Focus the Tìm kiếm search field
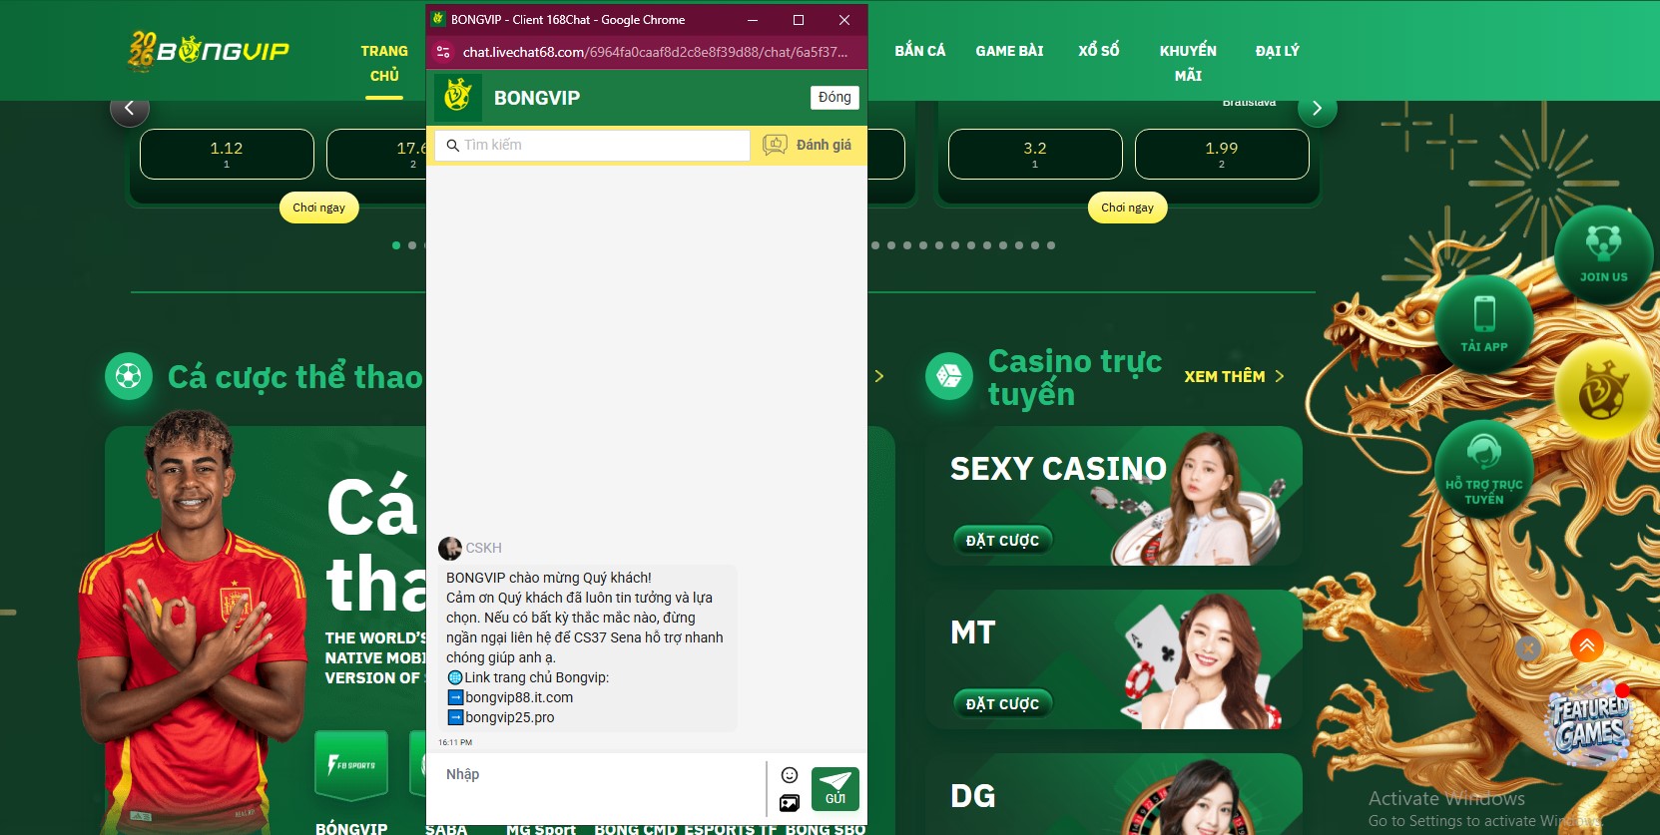Viewport: 1660px width, 835px height. click(x=593, y=146)
